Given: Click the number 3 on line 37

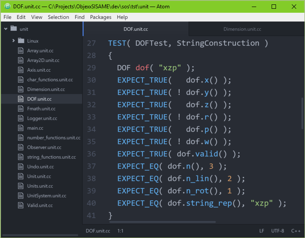Looking at the screenshot, I should pos(211,166).
